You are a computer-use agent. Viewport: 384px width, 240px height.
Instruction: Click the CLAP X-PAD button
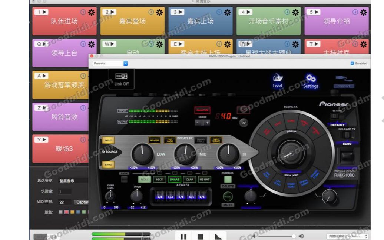[189, 179]
